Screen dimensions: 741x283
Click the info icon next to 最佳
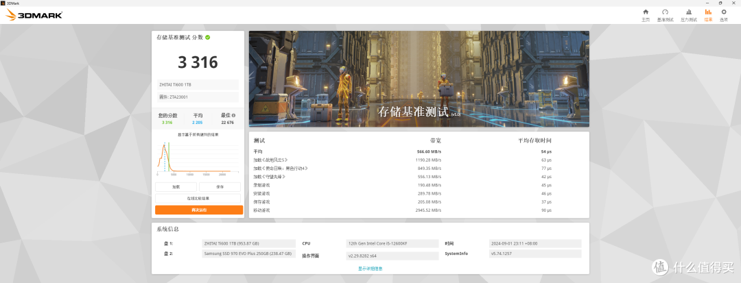pyautogui.click(x=233, y=115)
